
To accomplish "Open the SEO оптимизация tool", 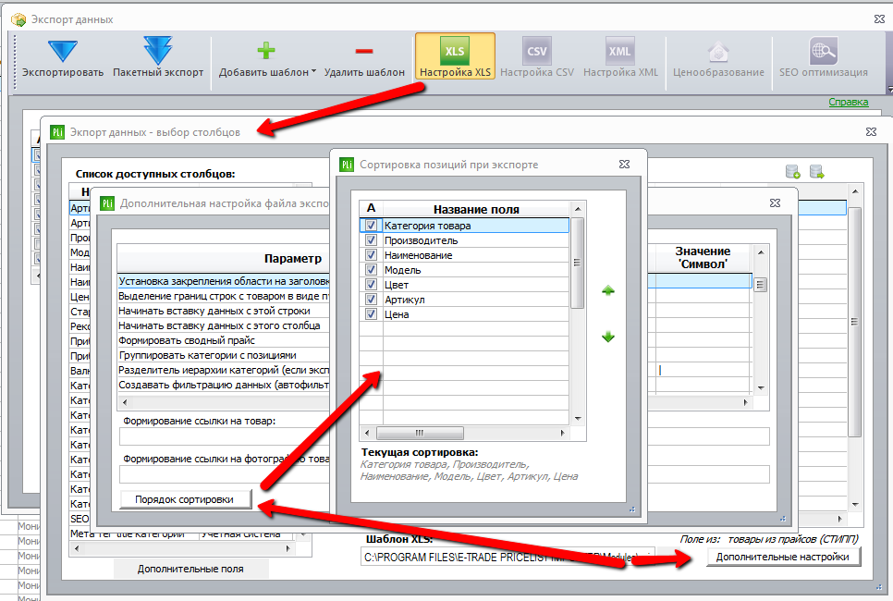I will point(824,57).
